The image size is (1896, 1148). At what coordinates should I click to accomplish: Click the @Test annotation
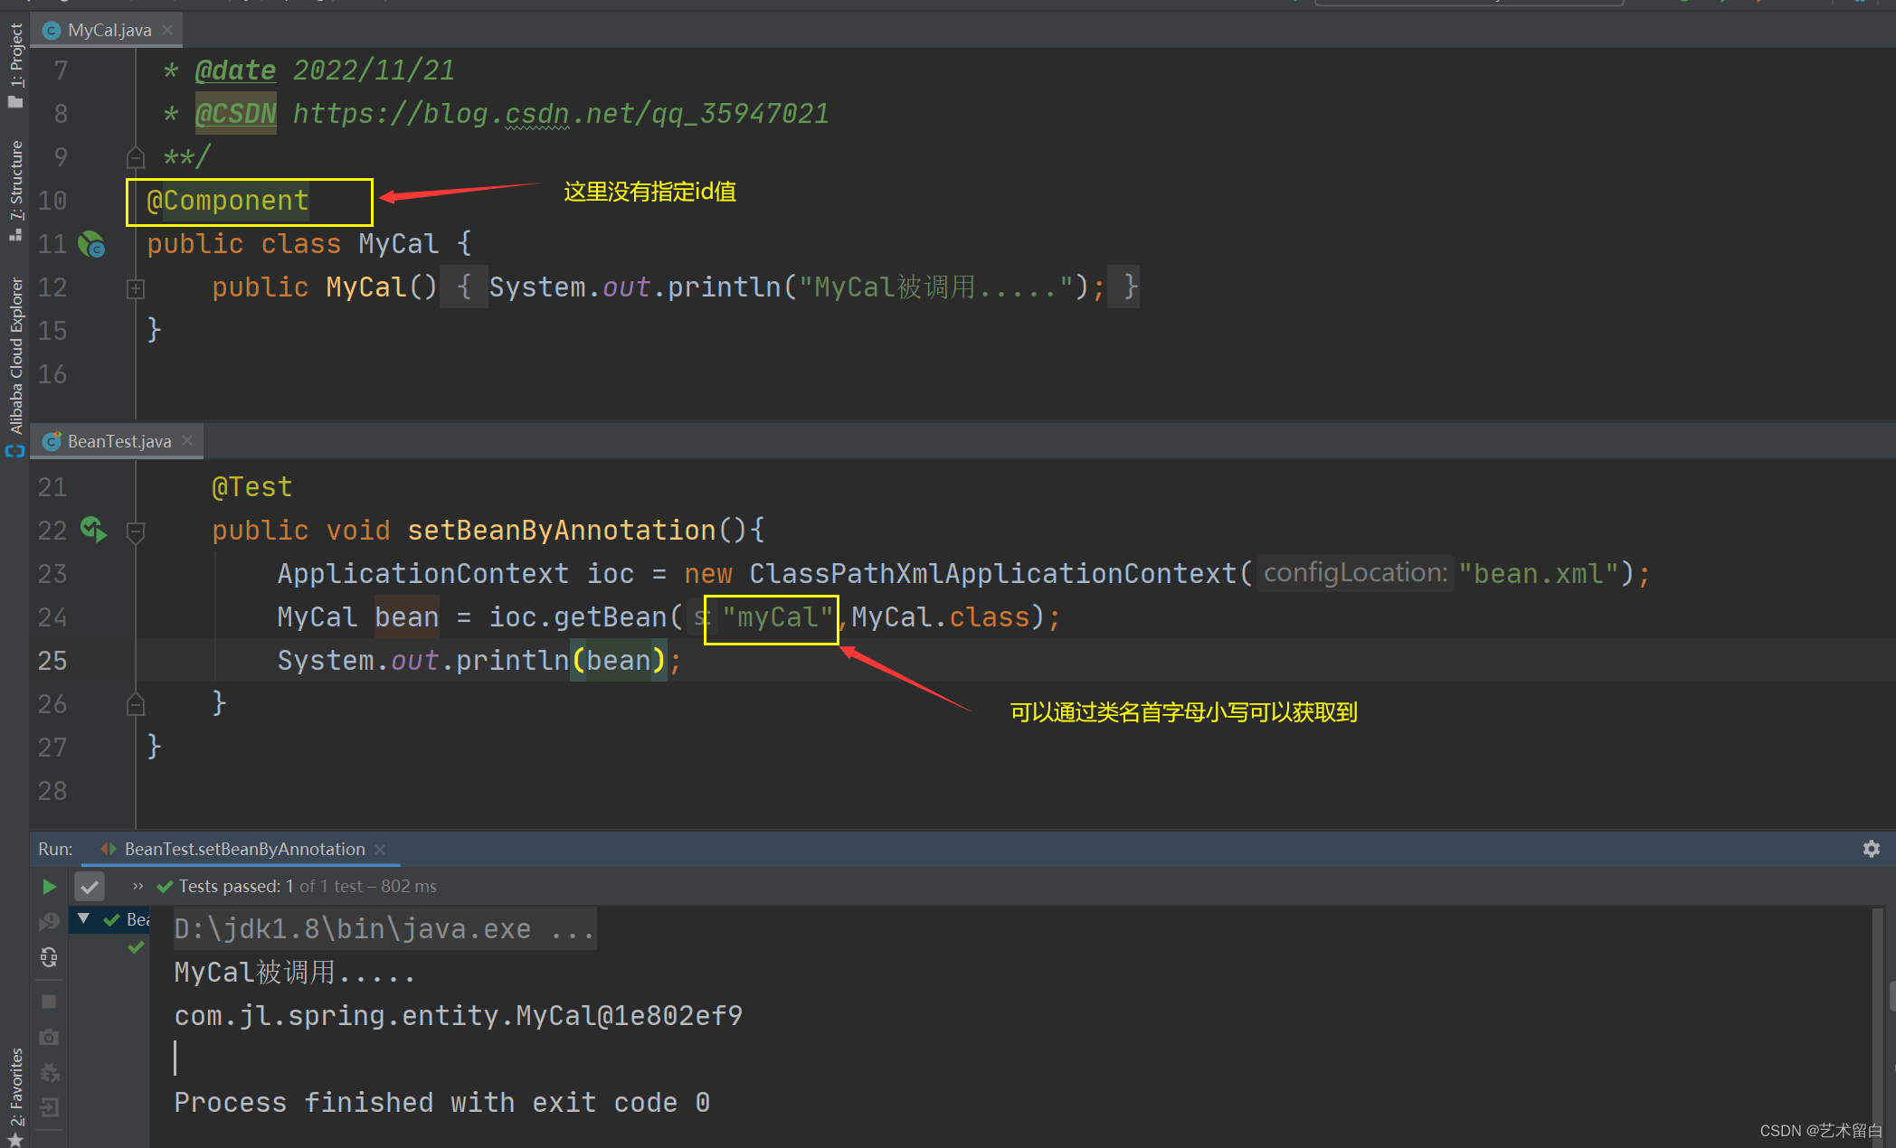coord(252,487)
